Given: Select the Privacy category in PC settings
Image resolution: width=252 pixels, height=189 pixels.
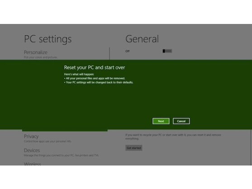Looking at the screenshot, I should pos(31,137).
